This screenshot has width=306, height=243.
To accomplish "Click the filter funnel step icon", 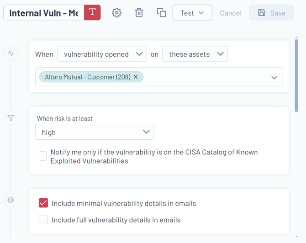I will tap(11, 118).
